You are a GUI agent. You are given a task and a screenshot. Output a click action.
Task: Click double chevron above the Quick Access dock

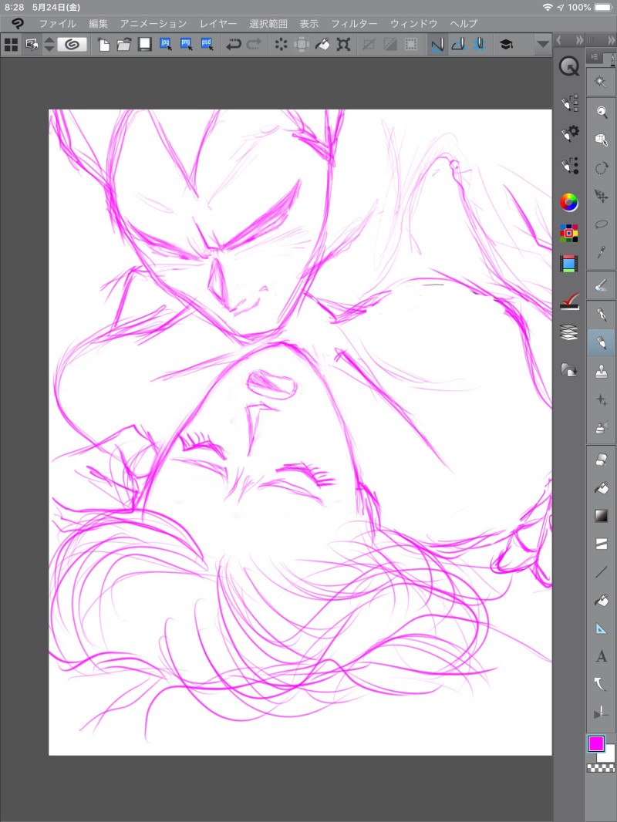tap(579, 40)
